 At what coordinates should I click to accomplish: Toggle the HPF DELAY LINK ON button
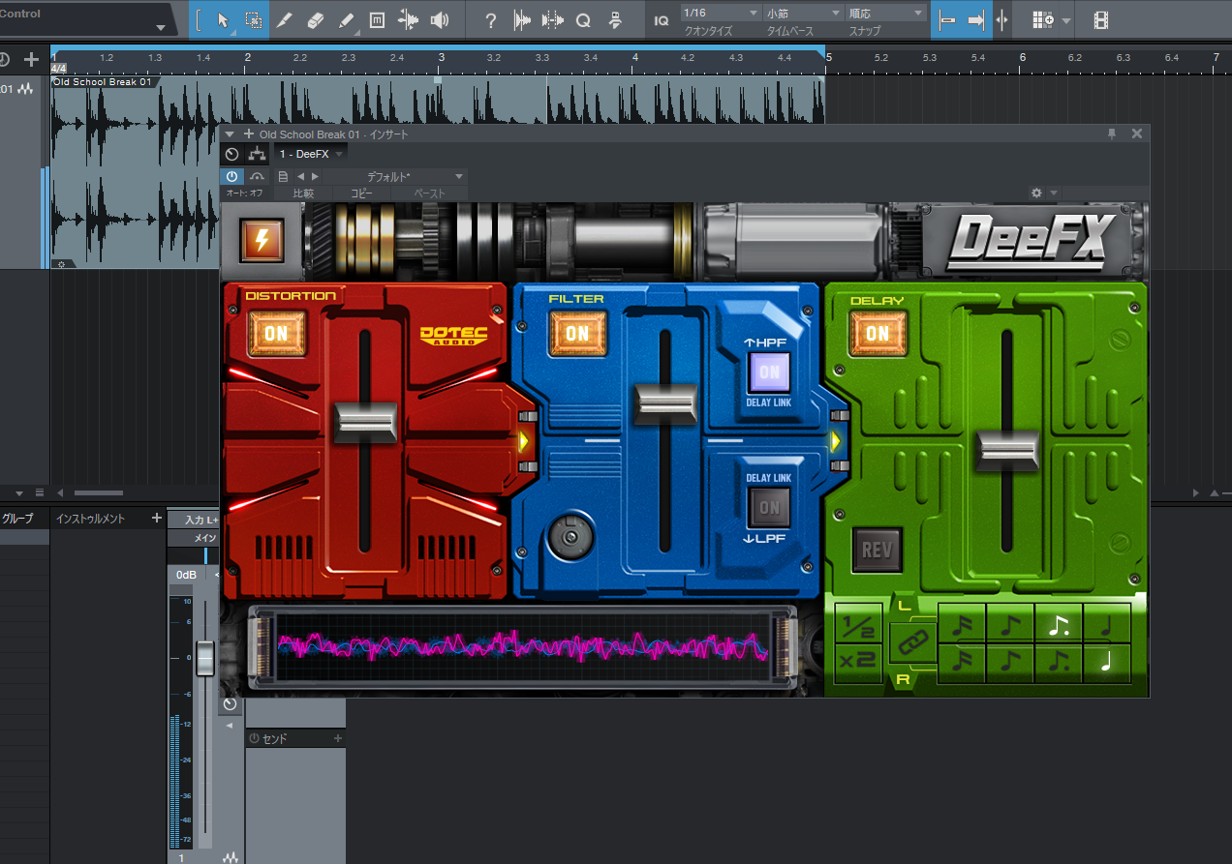[x=769, y=372]
